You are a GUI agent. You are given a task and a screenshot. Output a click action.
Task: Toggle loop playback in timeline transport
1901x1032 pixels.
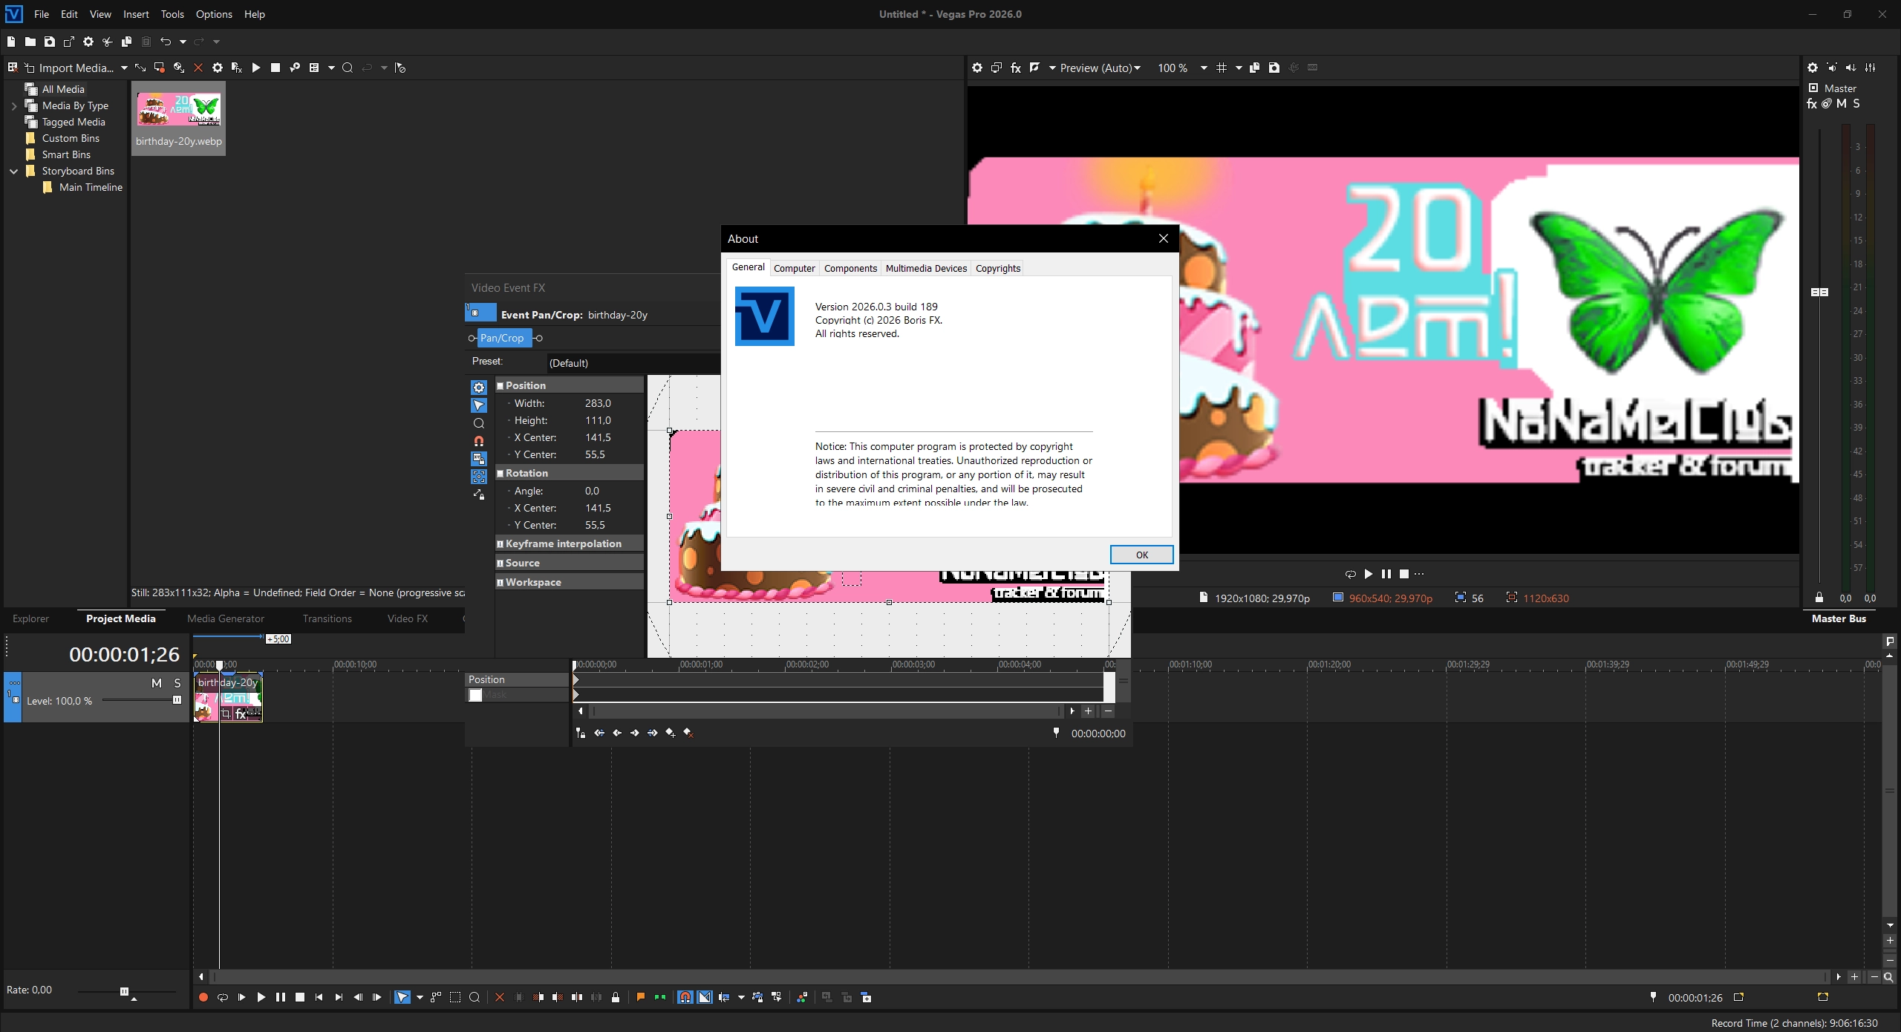tap(223, 997)
